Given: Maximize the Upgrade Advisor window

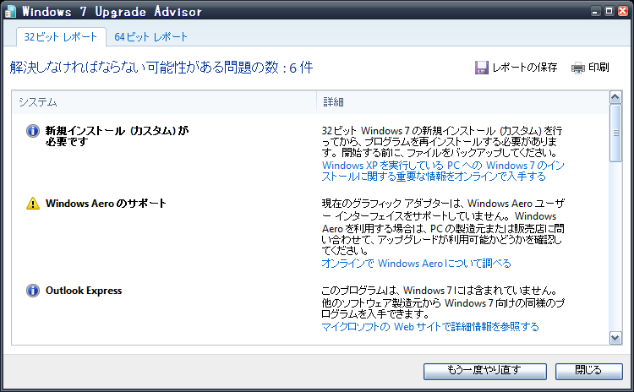Looking at the screenshot, I should click(x=609, y=11).
